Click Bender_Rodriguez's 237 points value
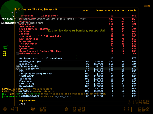Viewport: 153px width, 114px height. tap(111, 61)
